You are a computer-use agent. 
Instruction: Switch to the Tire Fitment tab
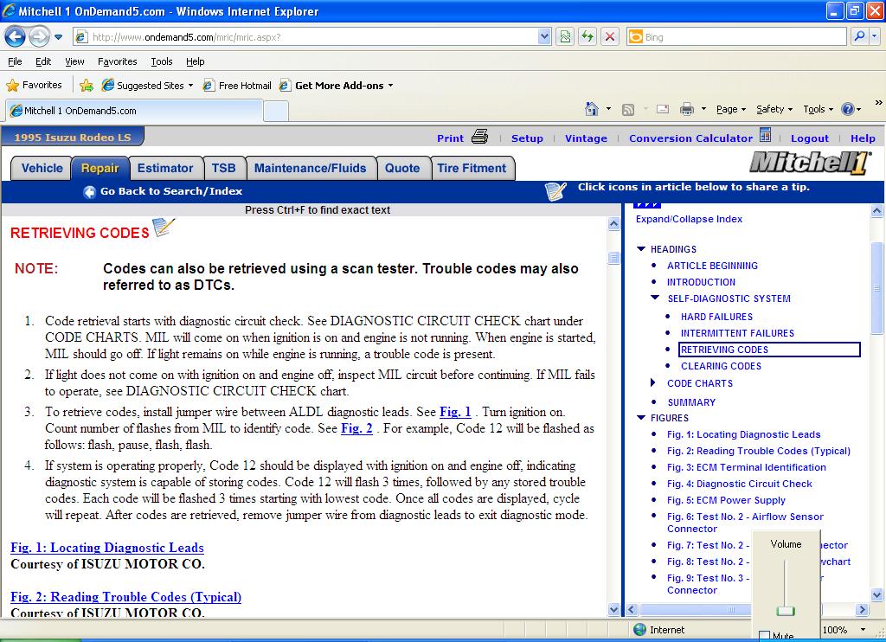point(472,168)
